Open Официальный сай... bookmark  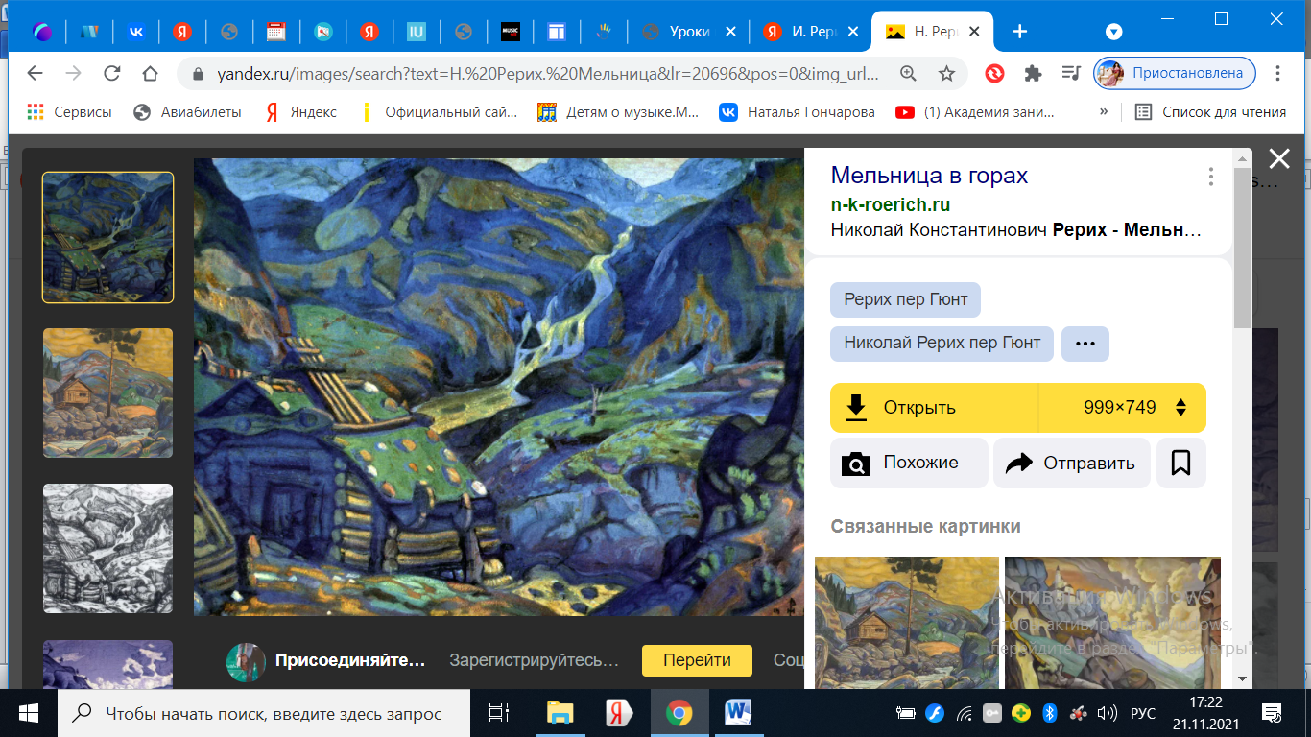point(438,112)
